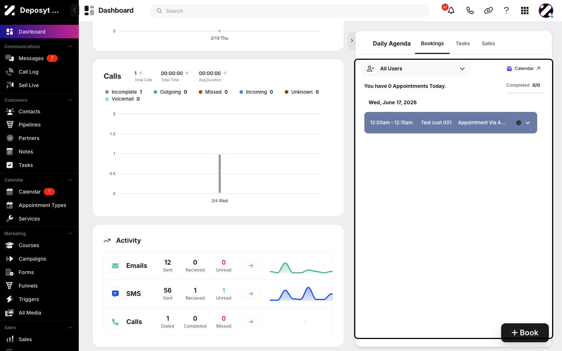Image resolution: width=562 pixels, height=351 pixels.
Task: Click the Campaigns play icon
Action: tap(10, 259)
